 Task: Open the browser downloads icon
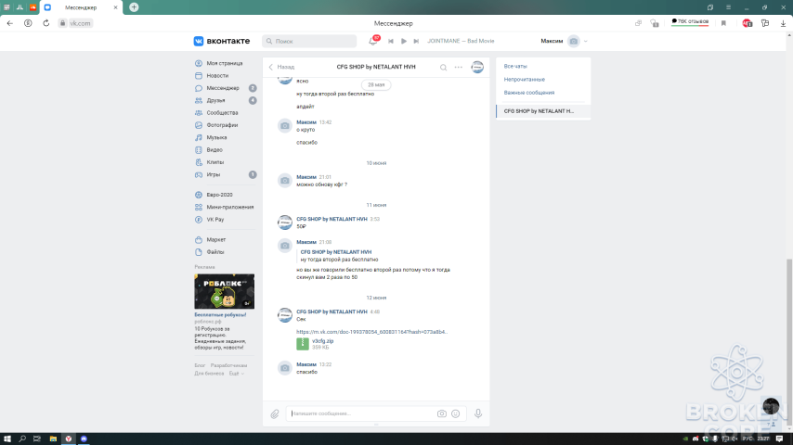783,23
